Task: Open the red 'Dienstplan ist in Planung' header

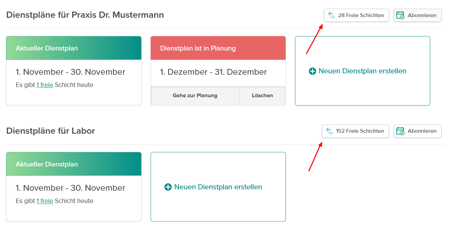Action: point(218,48)
